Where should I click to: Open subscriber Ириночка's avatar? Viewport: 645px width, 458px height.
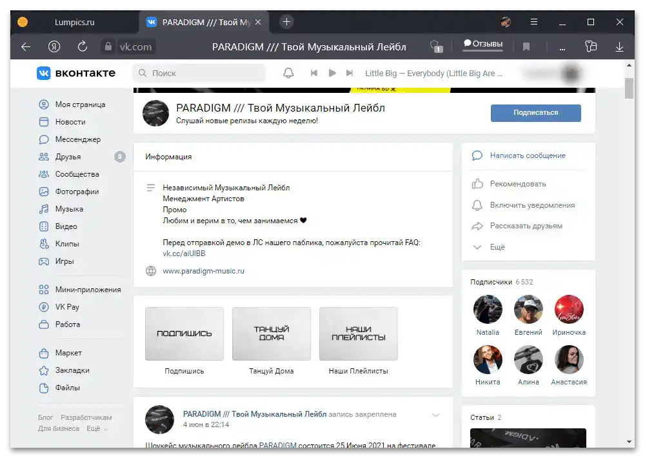coord(569,309)
